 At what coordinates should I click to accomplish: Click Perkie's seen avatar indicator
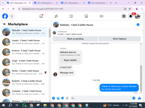45,72
